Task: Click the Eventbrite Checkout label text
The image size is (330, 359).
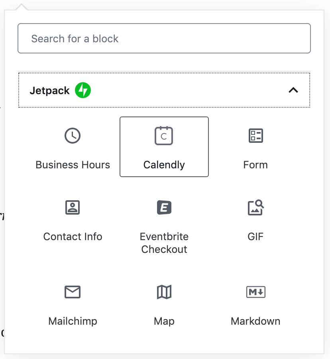Action: (x=164, y=243)
